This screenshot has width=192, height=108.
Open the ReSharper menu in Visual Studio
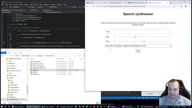[46, 4]
